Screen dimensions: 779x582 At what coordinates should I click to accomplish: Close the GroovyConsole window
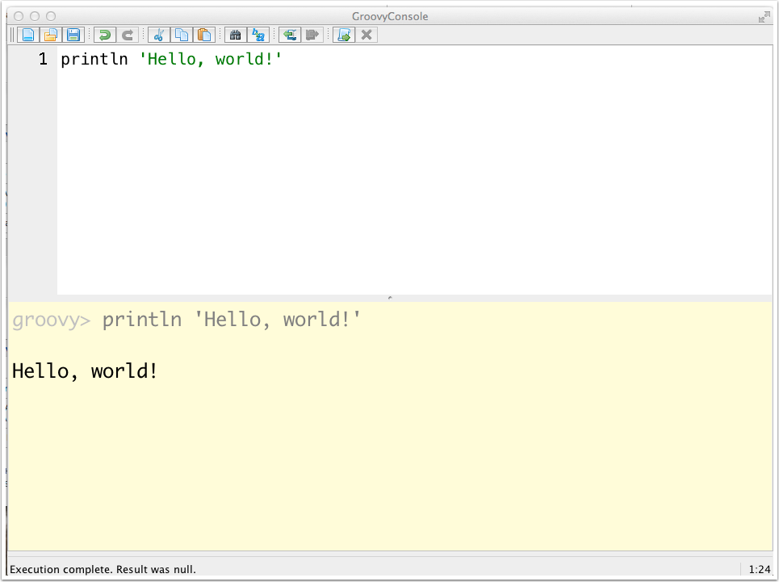point(19,16)
